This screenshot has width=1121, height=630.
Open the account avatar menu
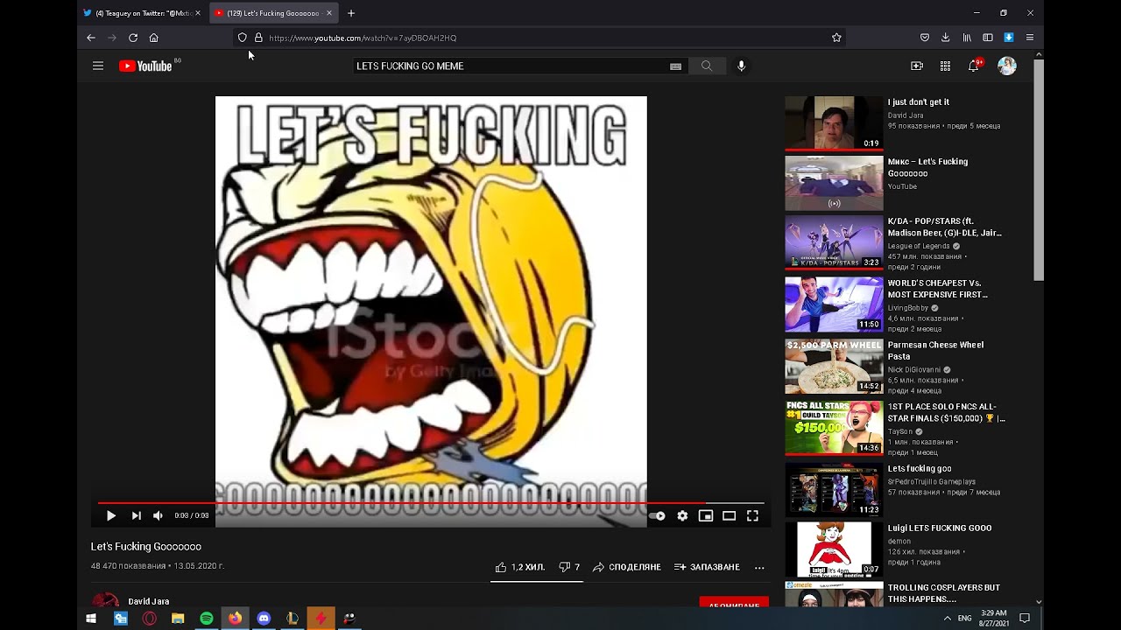[x=1007, y=66]
